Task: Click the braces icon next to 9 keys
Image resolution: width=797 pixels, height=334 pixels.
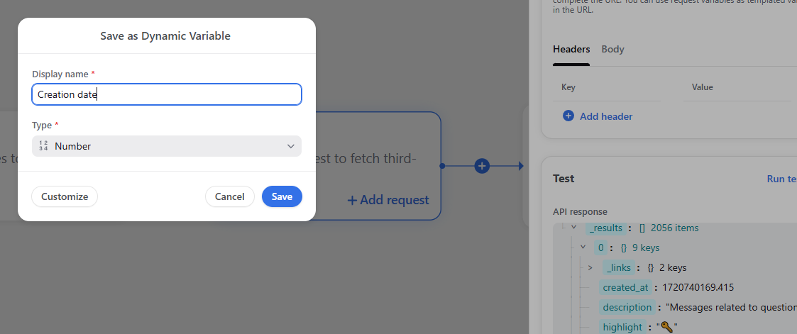Action: point(624,247)
